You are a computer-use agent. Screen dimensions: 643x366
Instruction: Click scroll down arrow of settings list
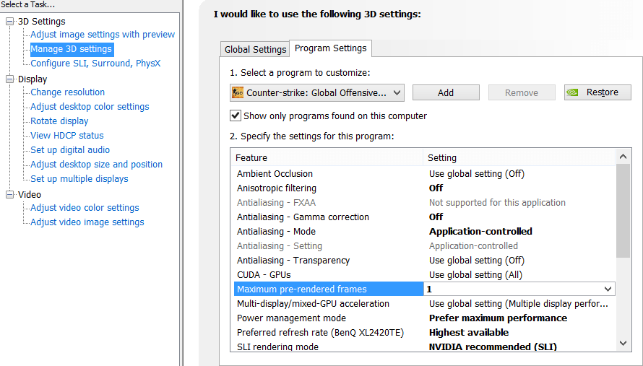pos(623,342)
